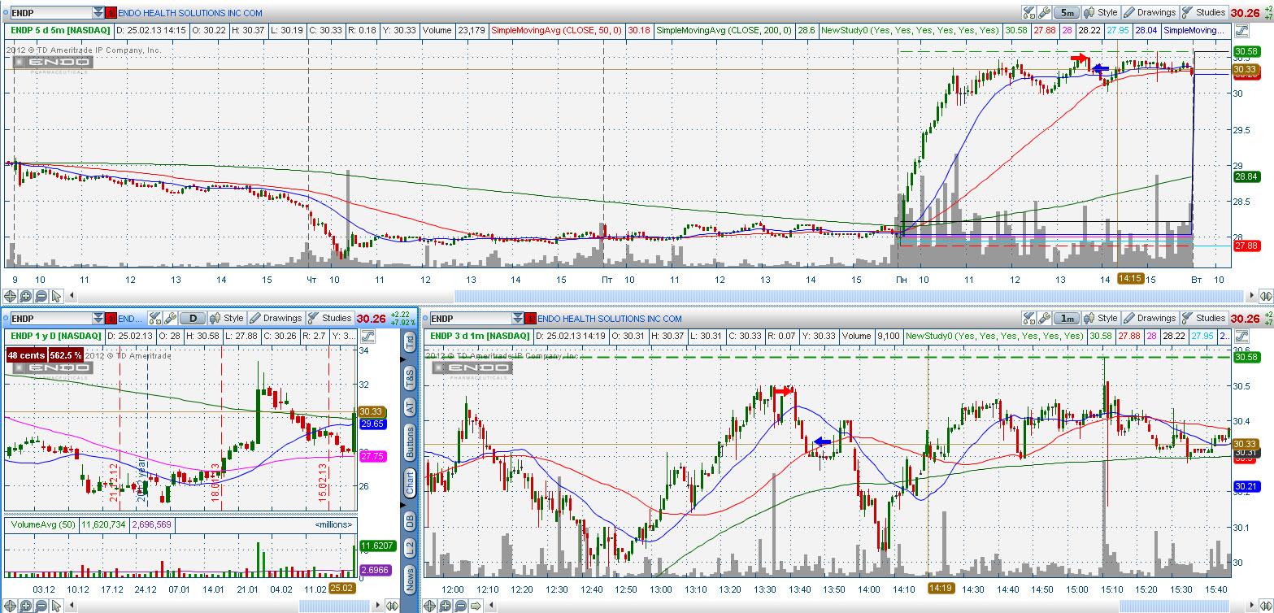Click '48 cents' label in daily chart
1274x613 pixels.
[x=26, y=355]
